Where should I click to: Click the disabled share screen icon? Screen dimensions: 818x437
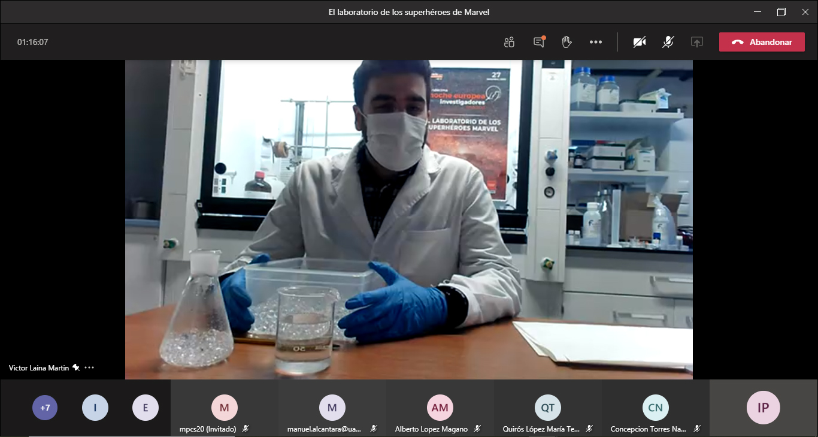pyautogui.click(x=696, y=42)
